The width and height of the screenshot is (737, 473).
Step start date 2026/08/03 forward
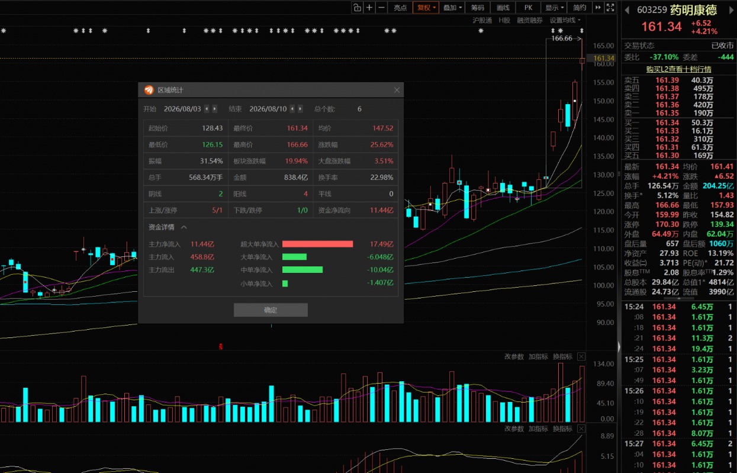pyautogui.click(x=214, y=109)
